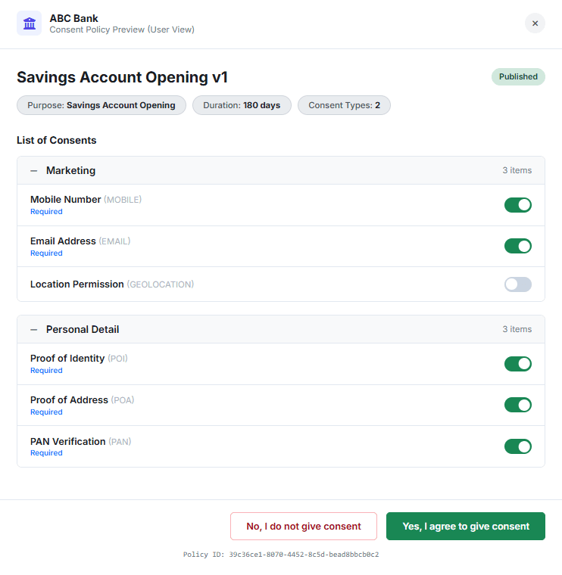The height and width of the screenshot is (575, 562).
Task: Click Required under PAN Verification
Action: [x=46, y=453]
